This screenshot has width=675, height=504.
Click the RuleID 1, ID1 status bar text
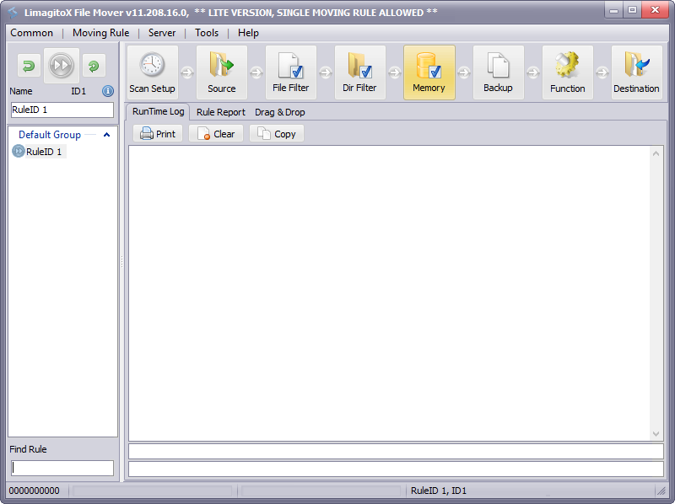pyautogui.click(x=439, y=491)
